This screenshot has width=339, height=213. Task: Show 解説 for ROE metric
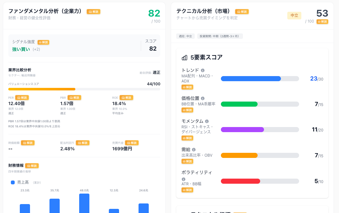[126, 98]
